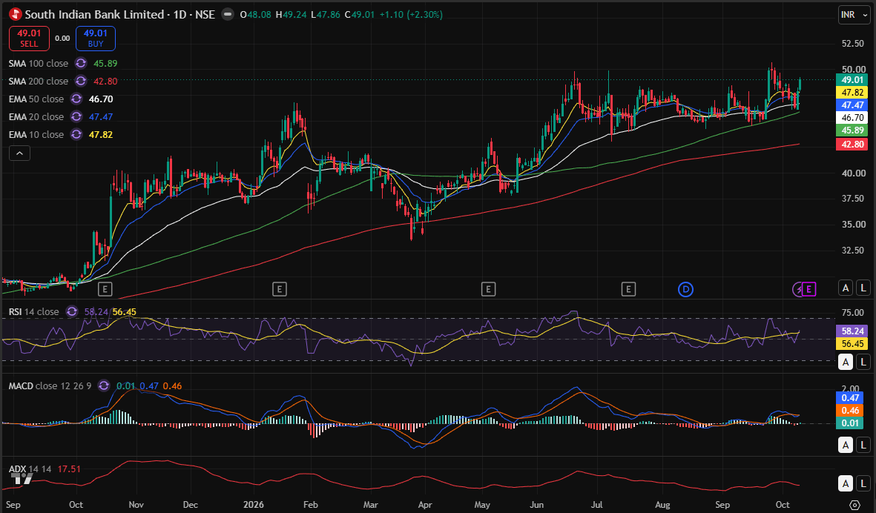Screen dimensions: 876x513
Task: Toggle log scale L on main price pane
Action: [863, 288]
